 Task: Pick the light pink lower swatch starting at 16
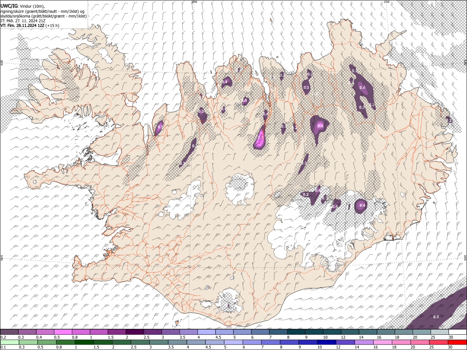(x=382, y=342)
